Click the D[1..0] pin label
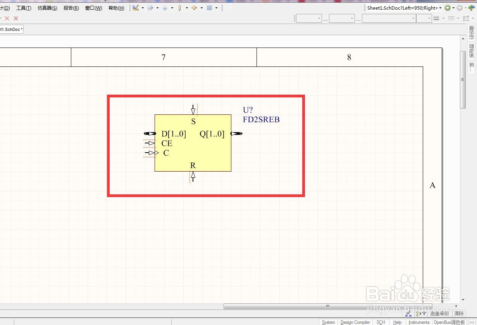Screen dimensions: 477x325 [174, 134]
